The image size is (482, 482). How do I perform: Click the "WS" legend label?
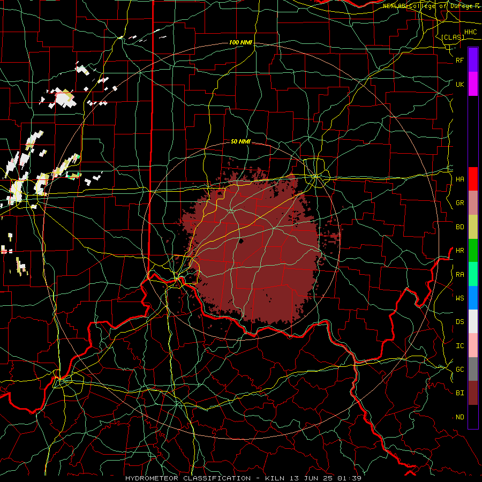coord(460,298)
